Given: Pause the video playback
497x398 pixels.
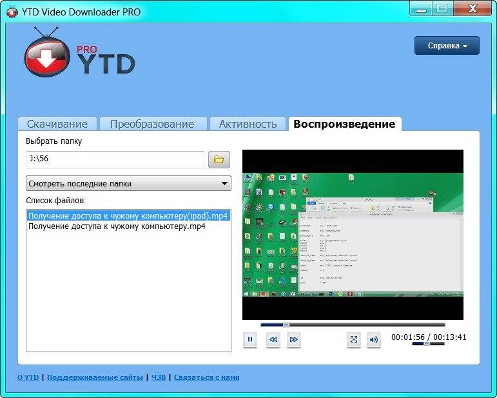Looking at the screenshot, I should [249, 340].
